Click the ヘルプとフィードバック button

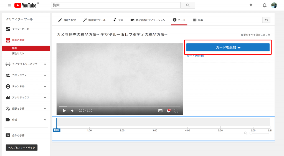pyautogui.click(x=22, y=147)
